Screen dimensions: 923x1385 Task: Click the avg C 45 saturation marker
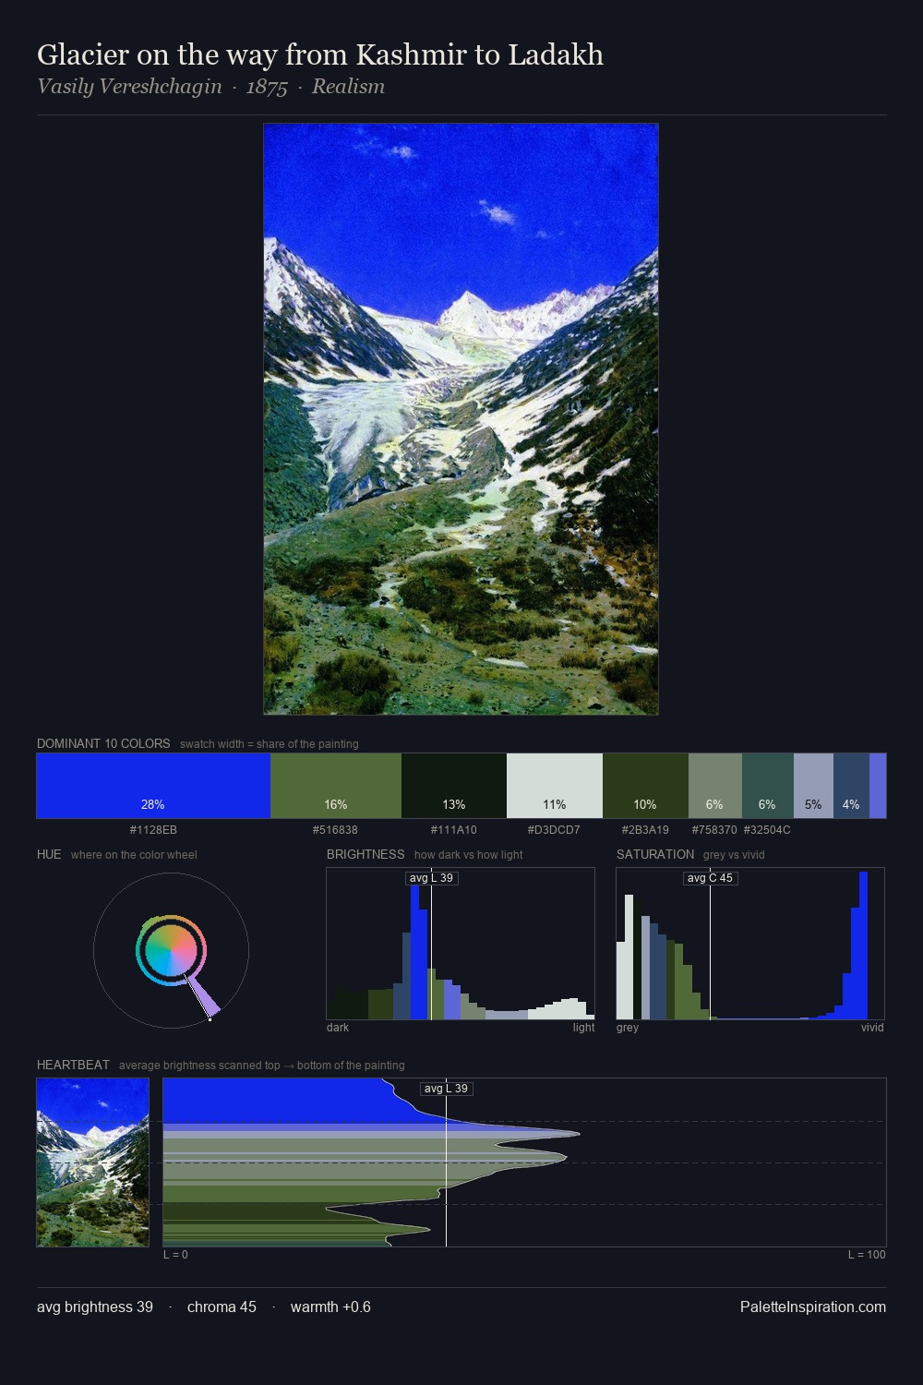point(710,878)
